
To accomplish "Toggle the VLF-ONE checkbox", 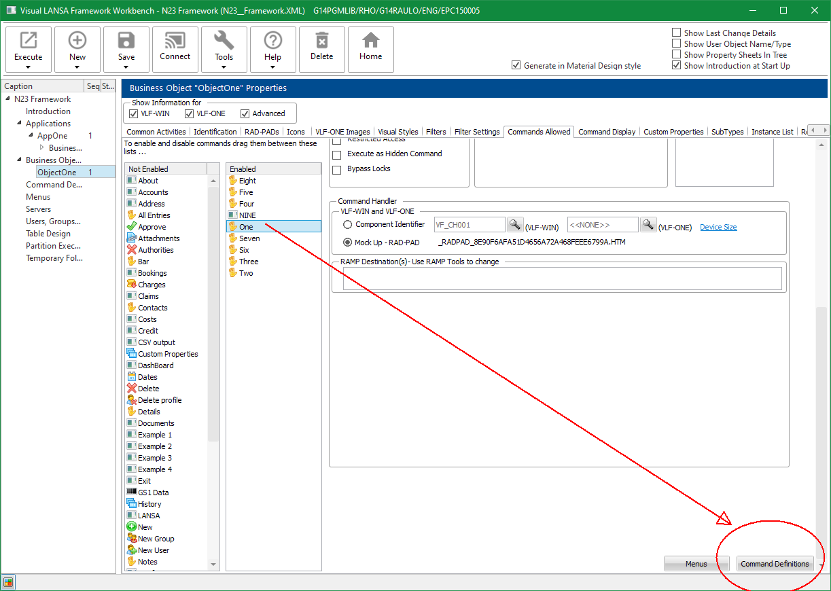I will point(190,113).
